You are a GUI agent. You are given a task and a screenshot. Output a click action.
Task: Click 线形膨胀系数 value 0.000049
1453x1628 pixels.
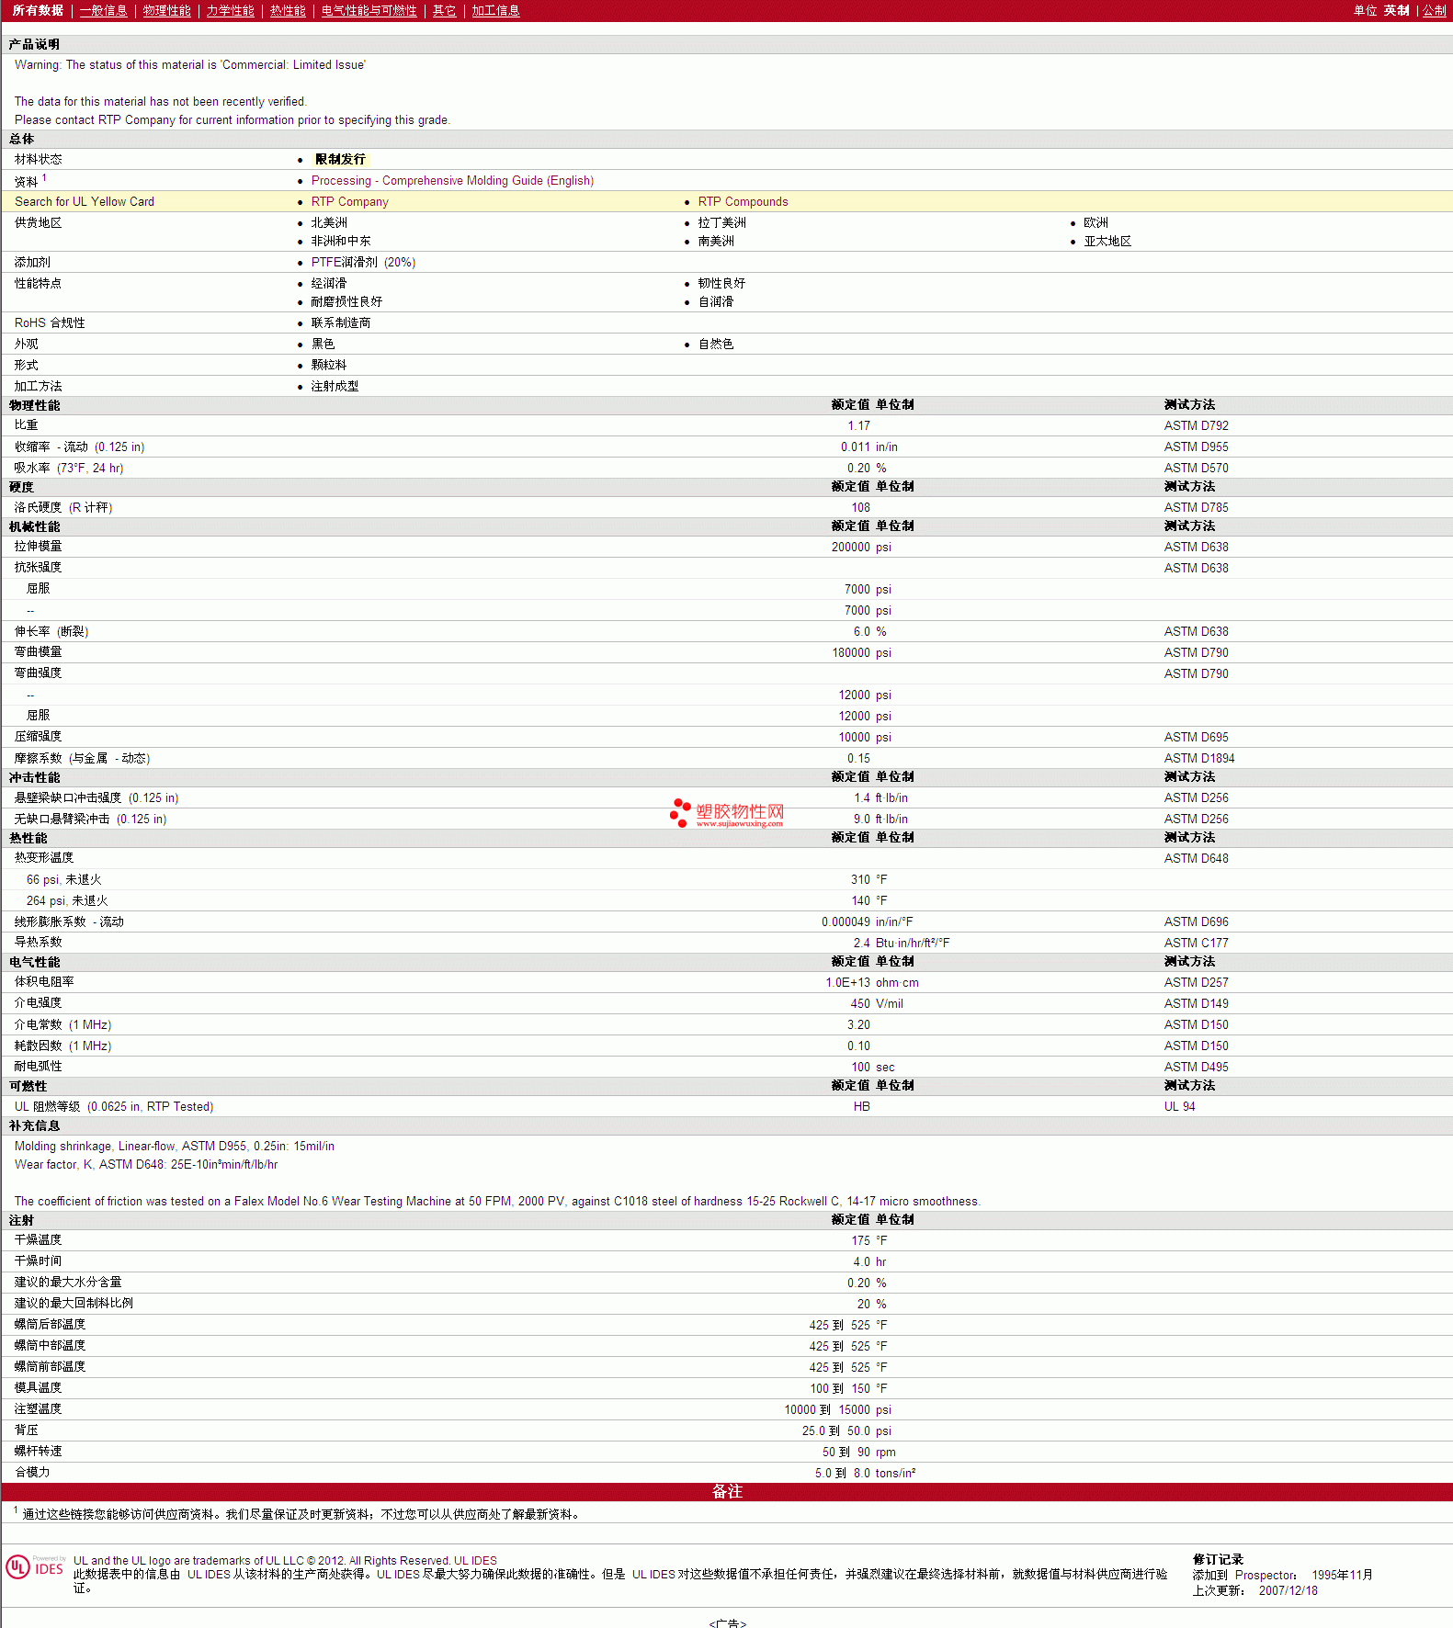click(x=846, y=922)
